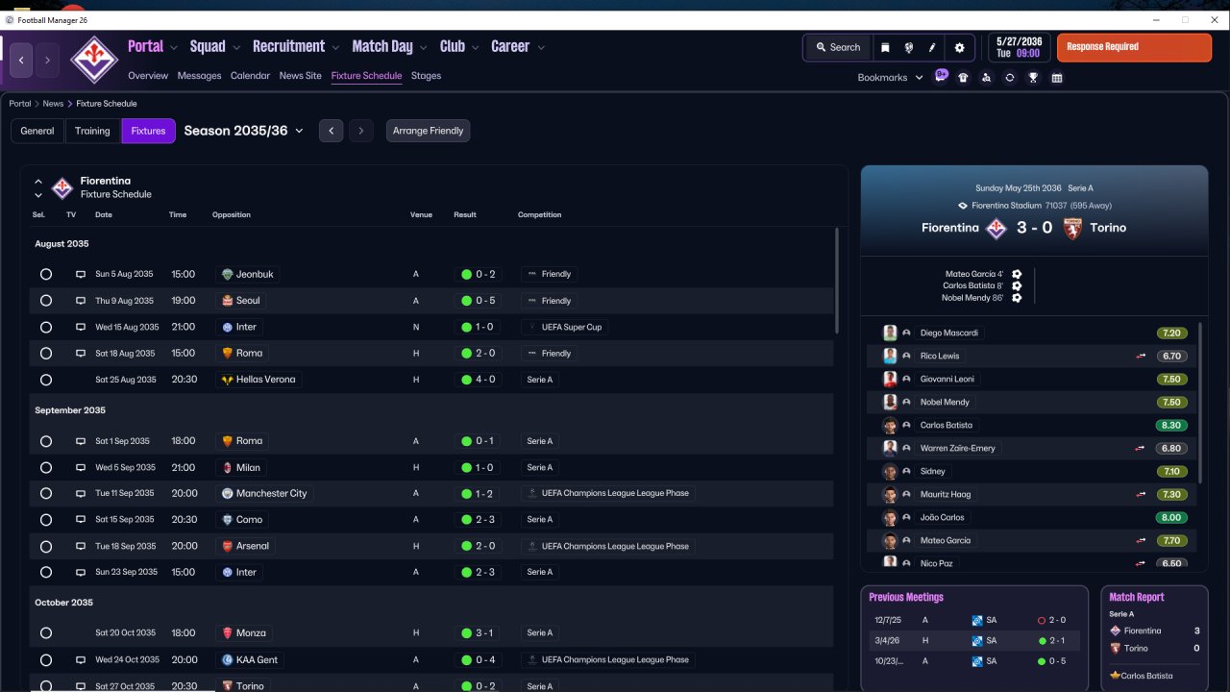Go to previous season with left chevron button
The image size is (1230, 692).
(331, 131)
